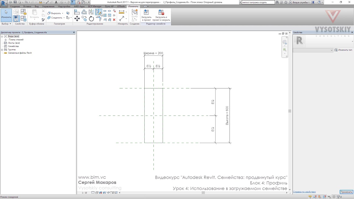Select the Изменить (Modify) arrow tool
The width and height of the screenshot is (354, 199).
(6, 15)
